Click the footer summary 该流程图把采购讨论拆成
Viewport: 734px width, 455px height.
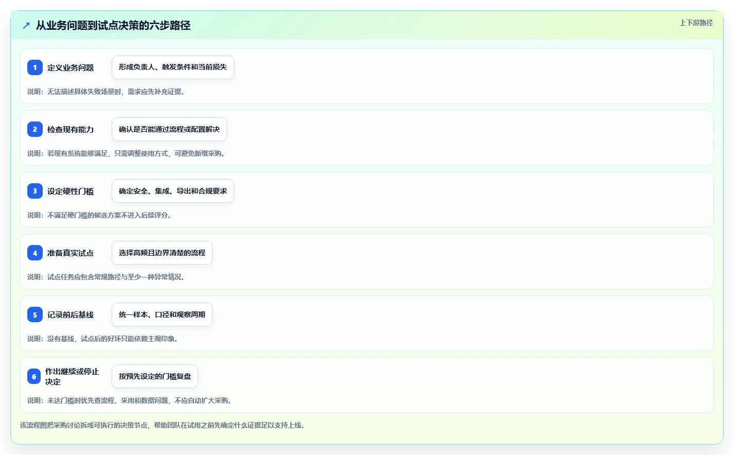coord(163,425)
